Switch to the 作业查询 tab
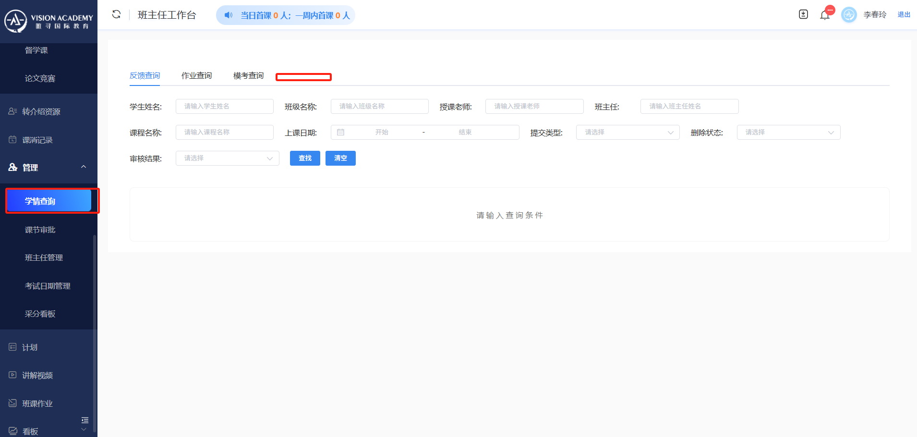Viewport: 917px width, 437px height. click(196, 76)
